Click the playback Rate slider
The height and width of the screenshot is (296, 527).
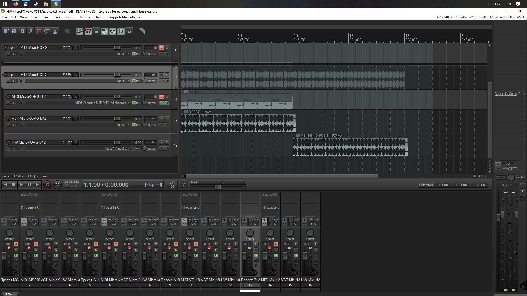click(x=218, y=187)
